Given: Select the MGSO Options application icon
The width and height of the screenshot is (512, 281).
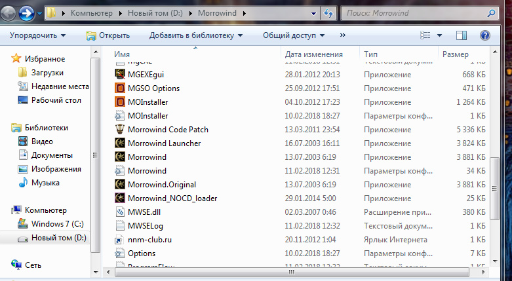Looking at the screenshot, I should pyautogui.click(x=120, y=88).
